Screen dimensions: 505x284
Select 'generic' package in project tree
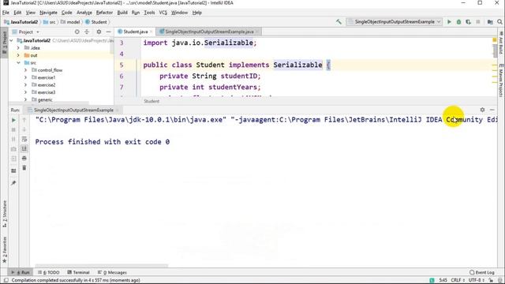coord(45,100)
